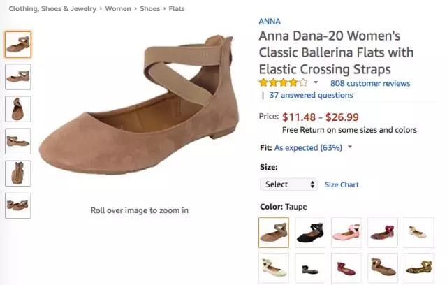The image size is (447, 285).
Task: Navigate to the Women breadcrumb
Action: click(x=117, y=8)
